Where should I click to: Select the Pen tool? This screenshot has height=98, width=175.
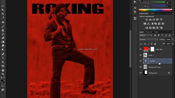tap(3, 54)
